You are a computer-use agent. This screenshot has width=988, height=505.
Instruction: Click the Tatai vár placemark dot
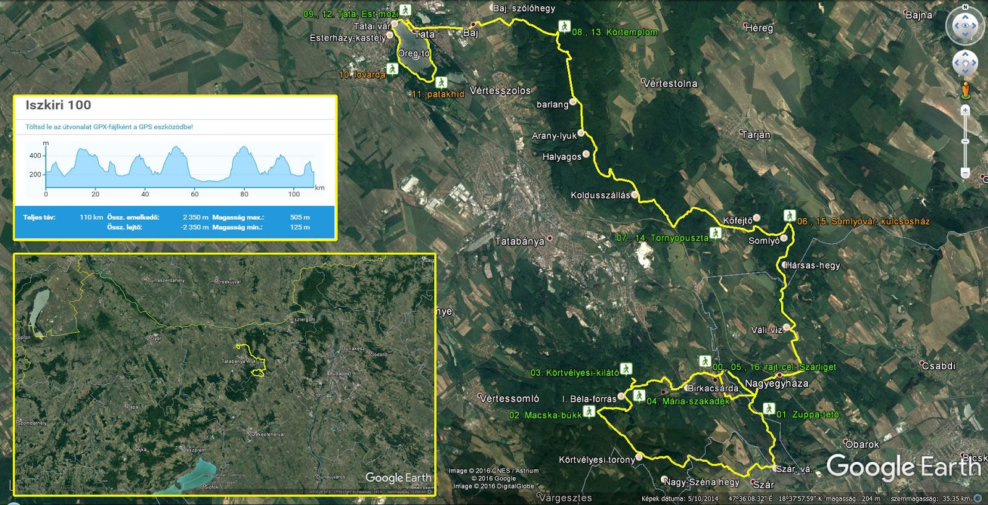pos(395,25)
